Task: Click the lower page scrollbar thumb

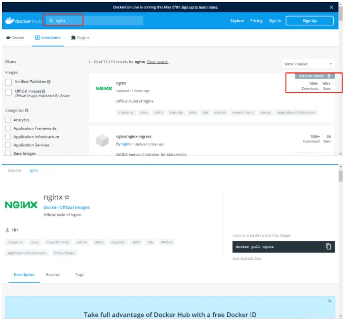Action: (340, 176)
